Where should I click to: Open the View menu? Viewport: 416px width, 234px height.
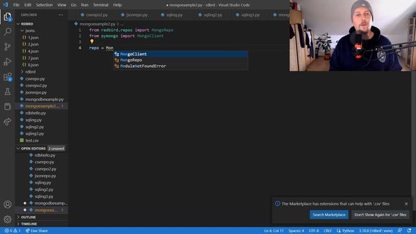(x=62, y=5)
